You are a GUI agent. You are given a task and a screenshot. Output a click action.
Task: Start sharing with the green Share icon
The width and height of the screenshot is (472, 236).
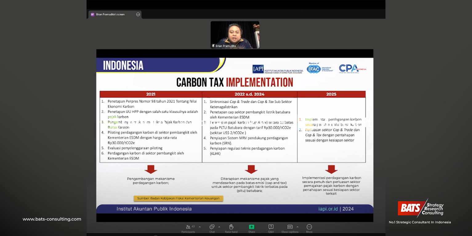(252, 227)
